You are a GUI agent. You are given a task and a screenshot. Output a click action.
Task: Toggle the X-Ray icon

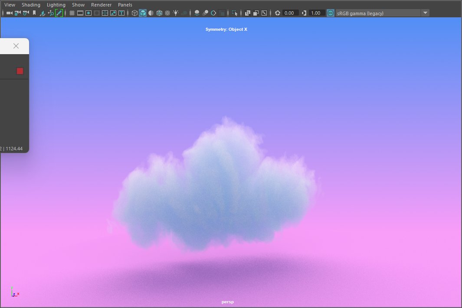pos(248,13)
